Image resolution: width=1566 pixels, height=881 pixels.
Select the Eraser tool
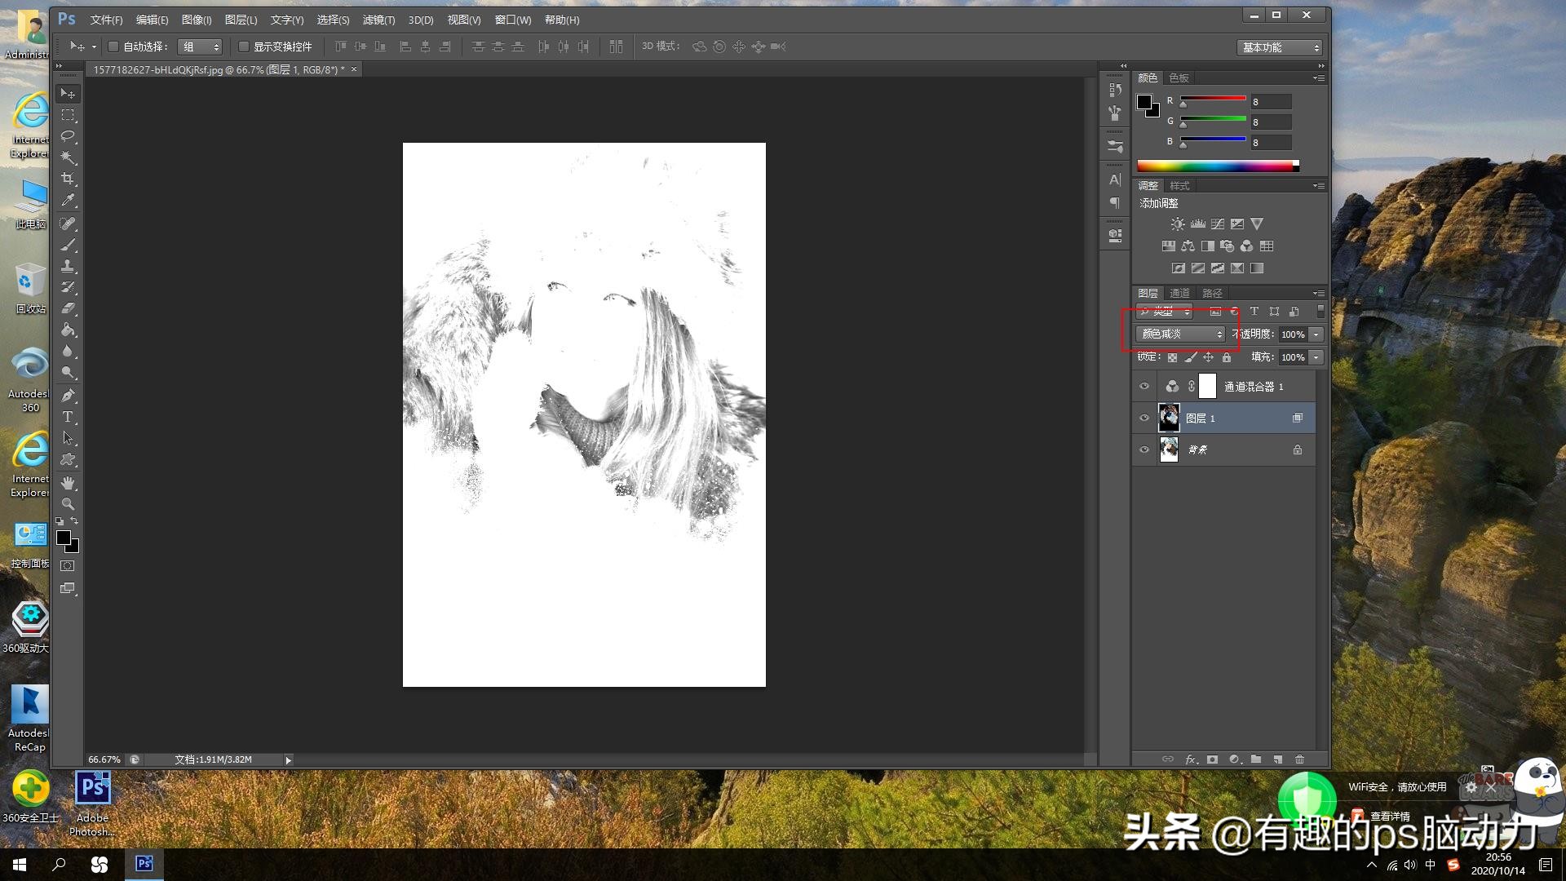coord(68,308)
